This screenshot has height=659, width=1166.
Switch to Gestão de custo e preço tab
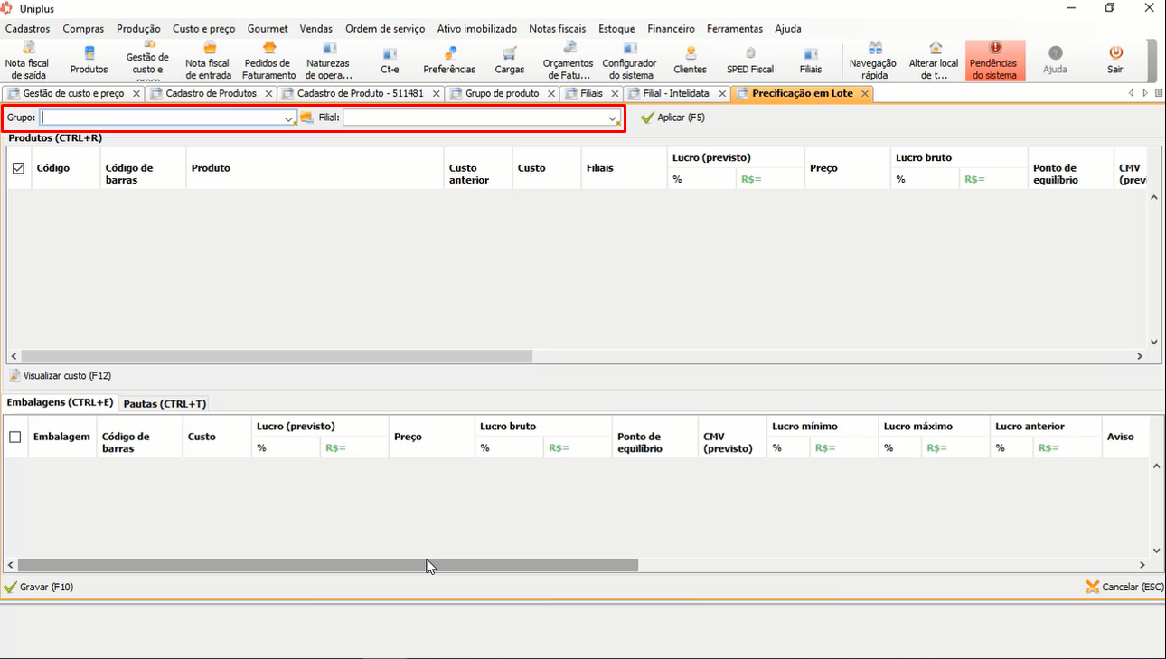(73, 93)
